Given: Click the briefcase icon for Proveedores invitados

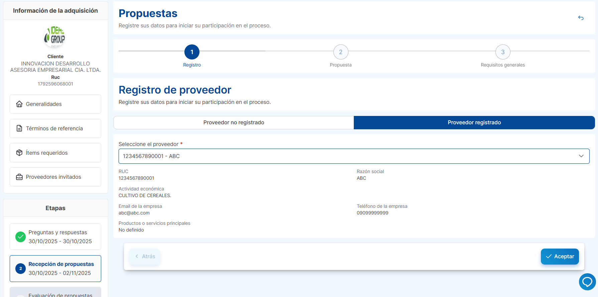Looking at the screenshot, I should (x=19, y=177).
